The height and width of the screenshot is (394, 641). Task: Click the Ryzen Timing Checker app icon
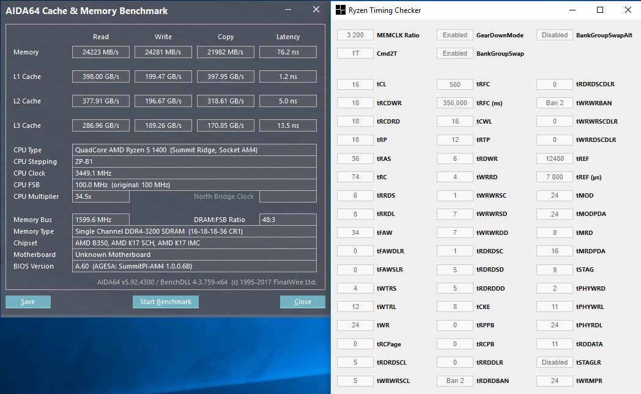(x=340, y=10)
